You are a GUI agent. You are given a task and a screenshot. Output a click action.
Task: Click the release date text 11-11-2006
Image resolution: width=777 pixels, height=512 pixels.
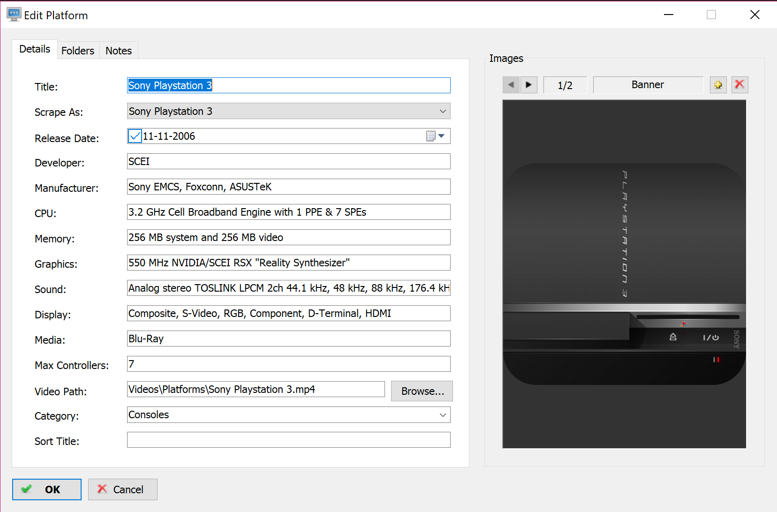click(x=169, y=136)
